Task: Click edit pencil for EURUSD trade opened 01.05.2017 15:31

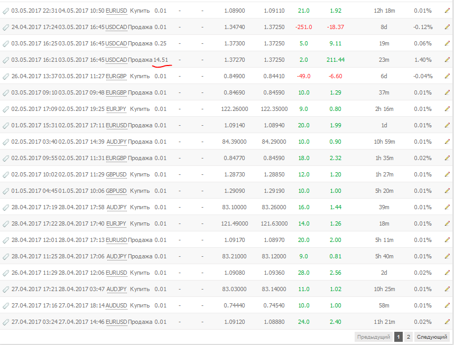Action: (447, 125)
